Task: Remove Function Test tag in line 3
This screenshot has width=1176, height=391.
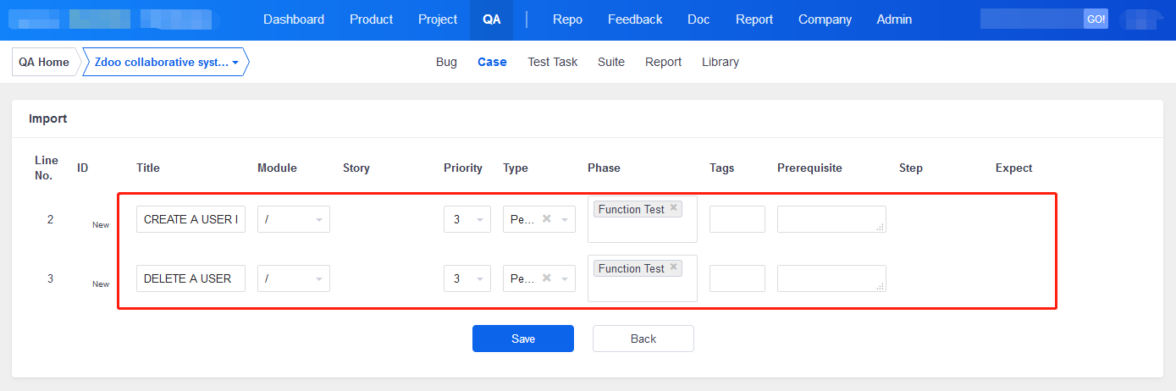Action: click(x=674, y=267)
